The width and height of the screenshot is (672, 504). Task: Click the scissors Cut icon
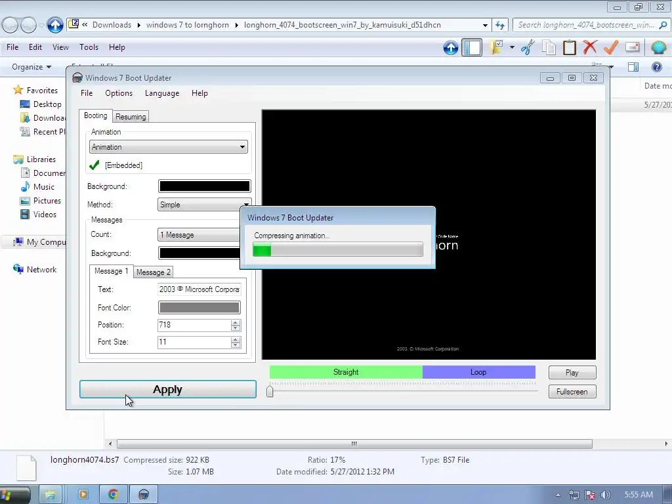pyautogui.click(x=528, y=47)
